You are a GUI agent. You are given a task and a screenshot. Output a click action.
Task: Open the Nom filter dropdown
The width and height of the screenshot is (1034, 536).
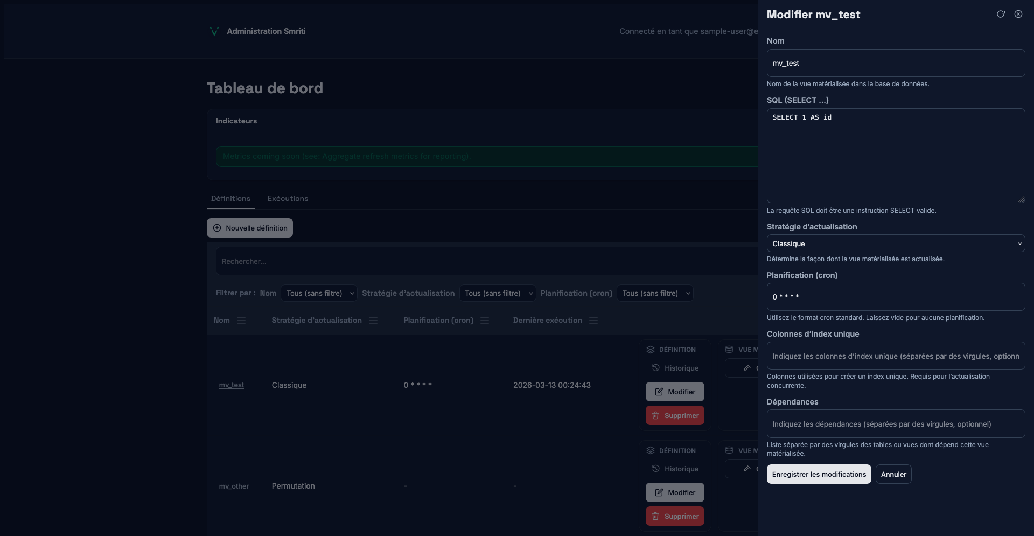319,293
